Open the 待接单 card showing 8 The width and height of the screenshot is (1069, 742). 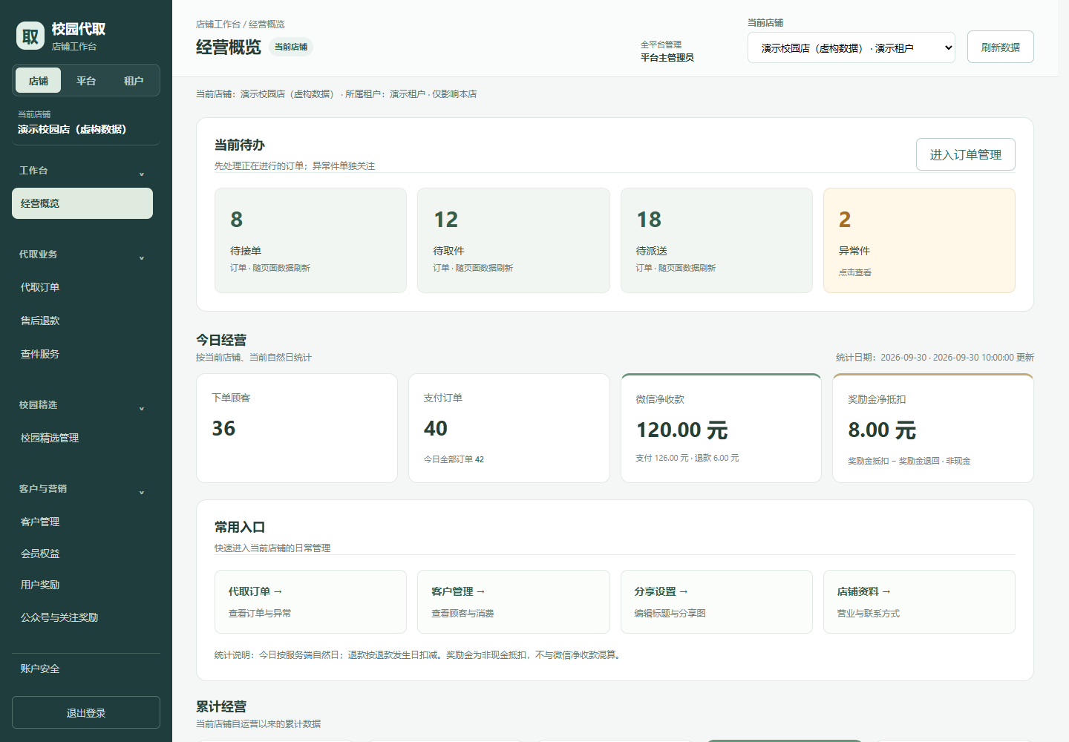pyautogui.click(x=310, y=240)
